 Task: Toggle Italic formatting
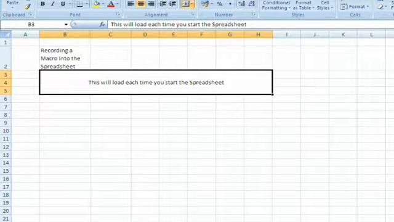click(x=53, y=4)
